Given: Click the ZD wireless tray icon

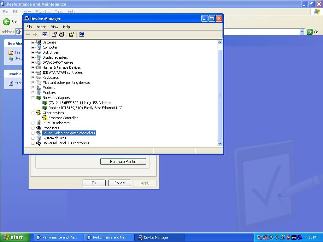Looking at the screenshot, I should pyautogui.click(x=283, y=238).
